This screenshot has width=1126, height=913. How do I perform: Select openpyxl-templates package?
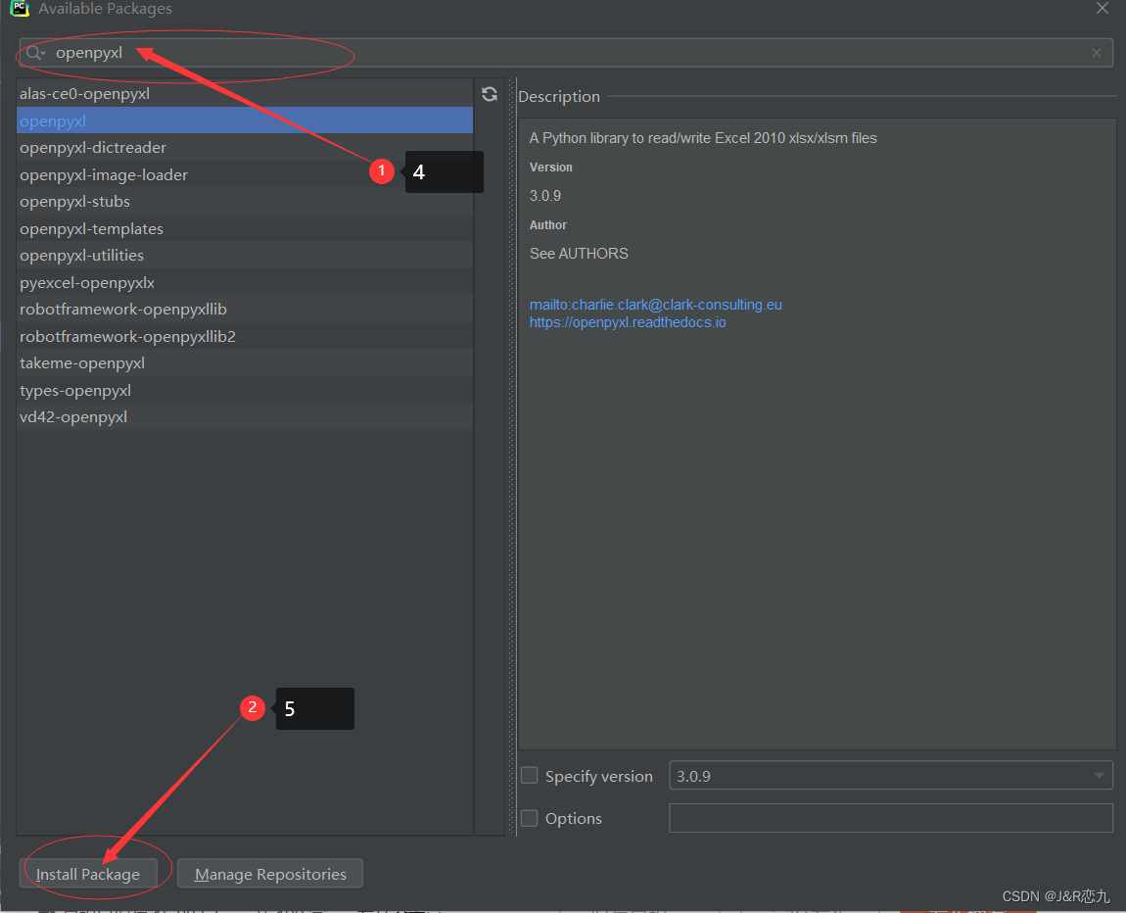(245, 228)
